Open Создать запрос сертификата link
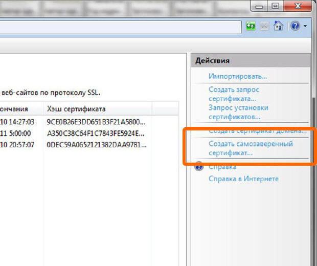The height and width of the screenshot is (266, 317). click(x=234, y=94)
